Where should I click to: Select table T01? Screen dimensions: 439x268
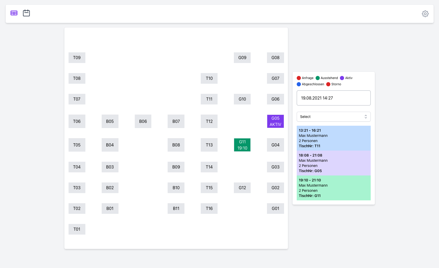77,229
